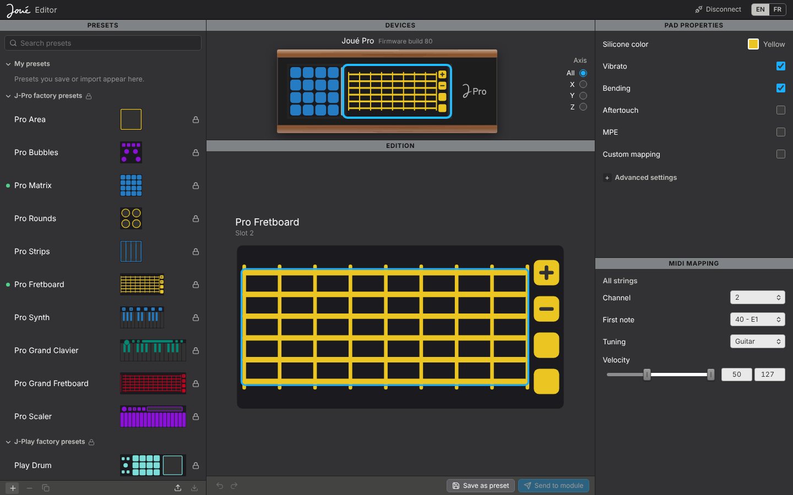Select the Pro Grand Clavier preset

click(103, 350)
